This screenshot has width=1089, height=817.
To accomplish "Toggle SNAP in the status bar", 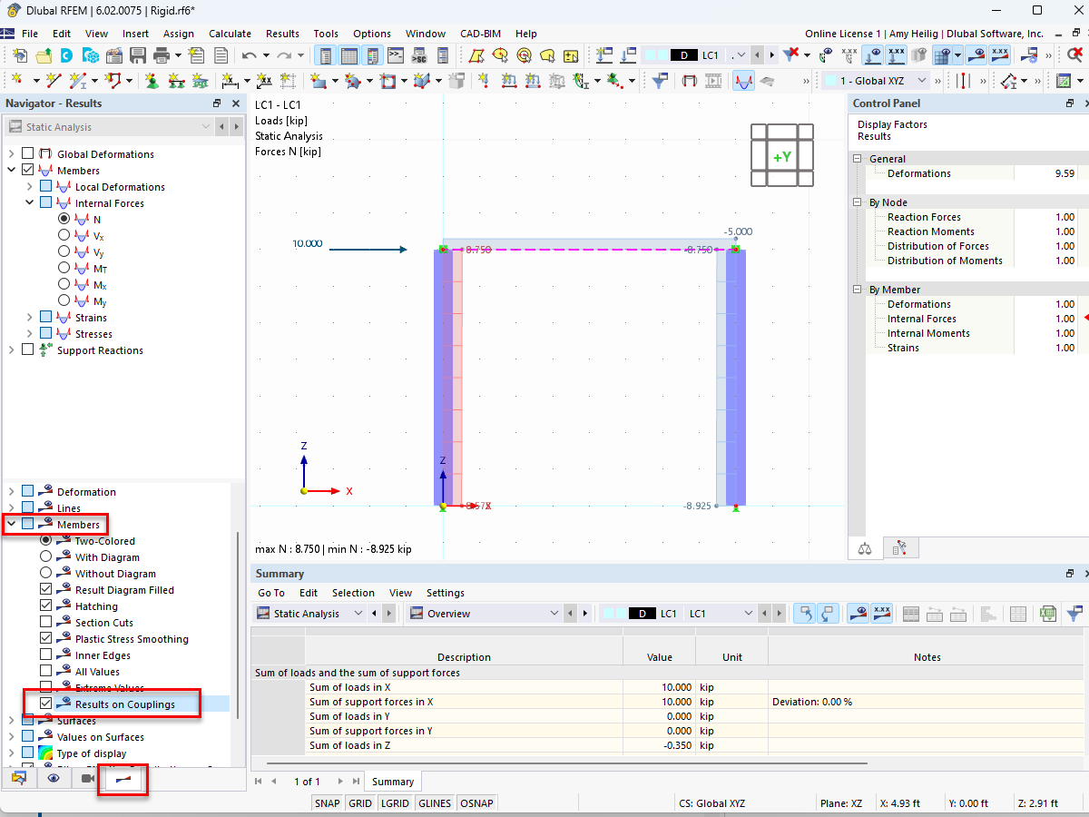I will [327, 802].
